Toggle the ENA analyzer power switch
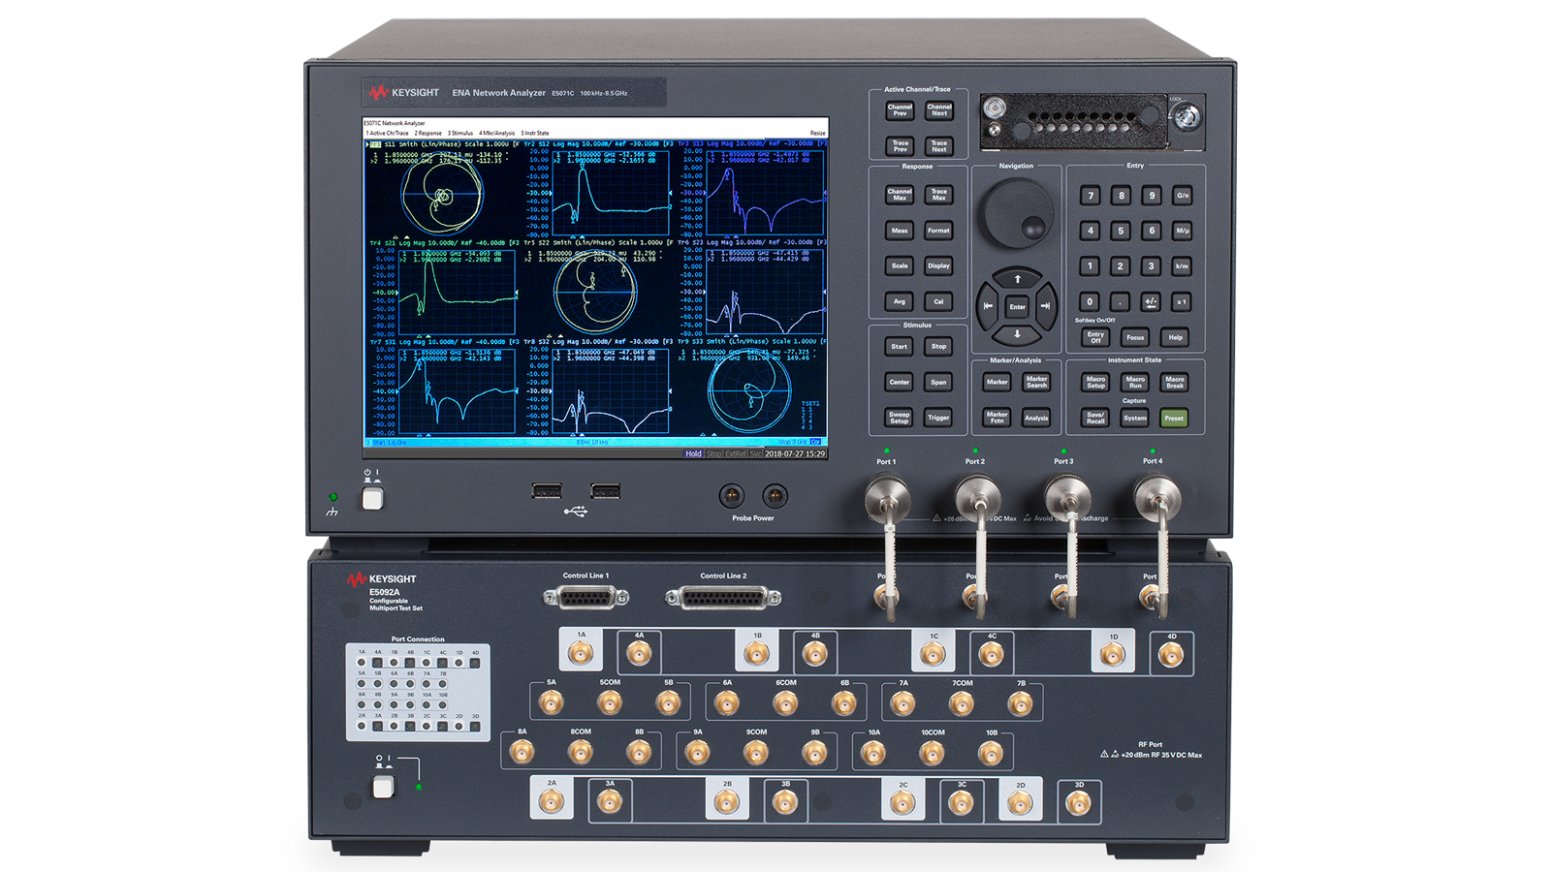The image size is (1551, 872). [372, 499]
